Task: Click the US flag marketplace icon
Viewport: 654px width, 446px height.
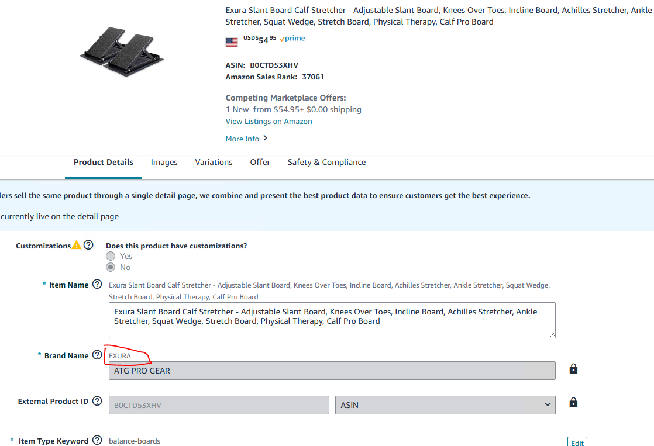Action: click(x=232, y=42)
